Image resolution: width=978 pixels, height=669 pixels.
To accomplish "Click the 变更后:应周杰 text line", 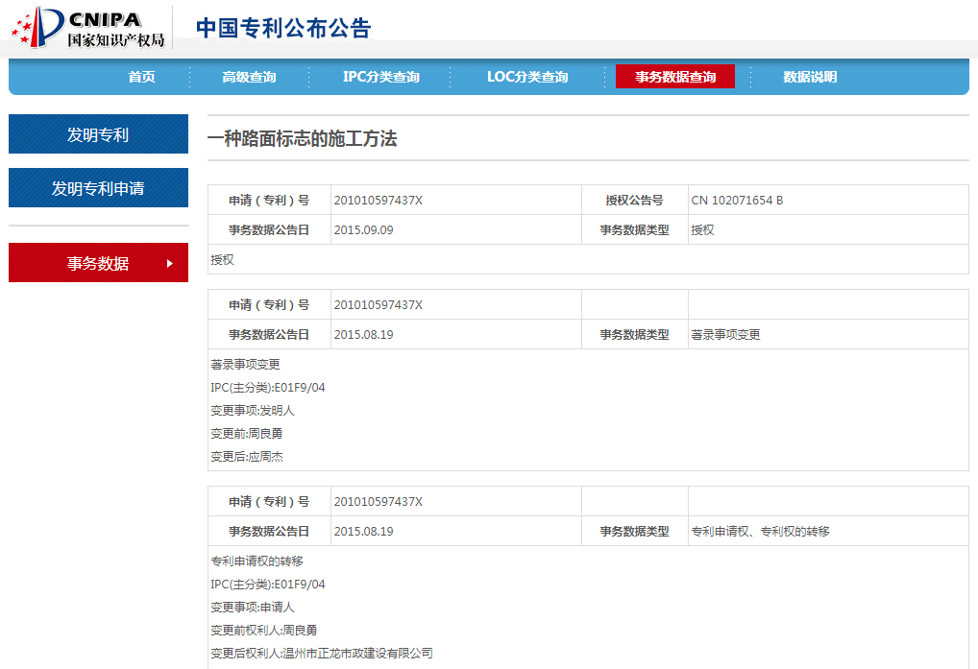I will pyautogui.click(x=247, y=457).
